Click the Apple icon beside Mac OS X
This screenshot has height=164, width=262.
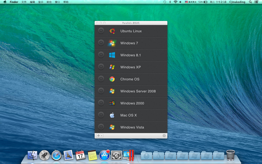click(113, 115)
